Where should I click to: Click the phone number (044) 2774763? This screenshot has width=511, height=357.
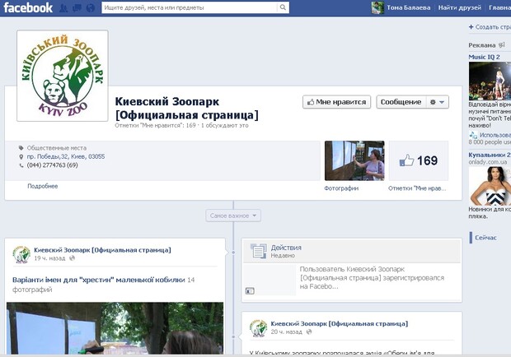pos(53,165)
